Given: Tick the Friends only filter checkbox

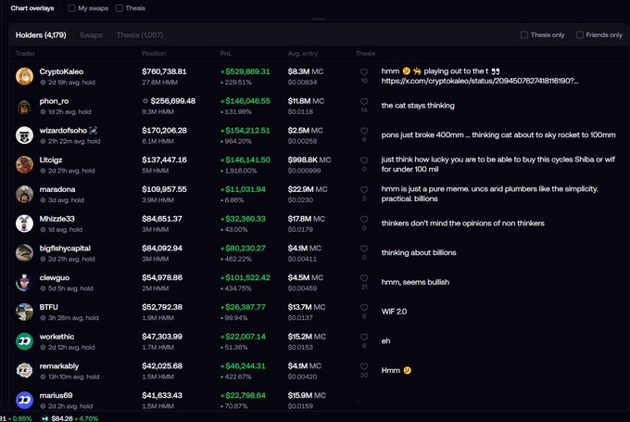Looking at the screenshot, I should coord(579,35).
